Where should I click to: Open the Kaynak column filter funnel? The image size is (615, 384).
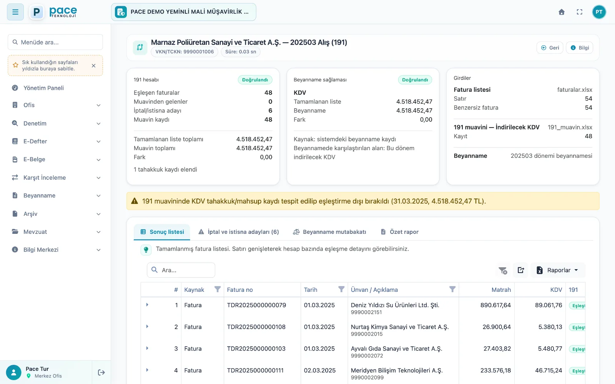pyautogui.click(x=218, y=290)
